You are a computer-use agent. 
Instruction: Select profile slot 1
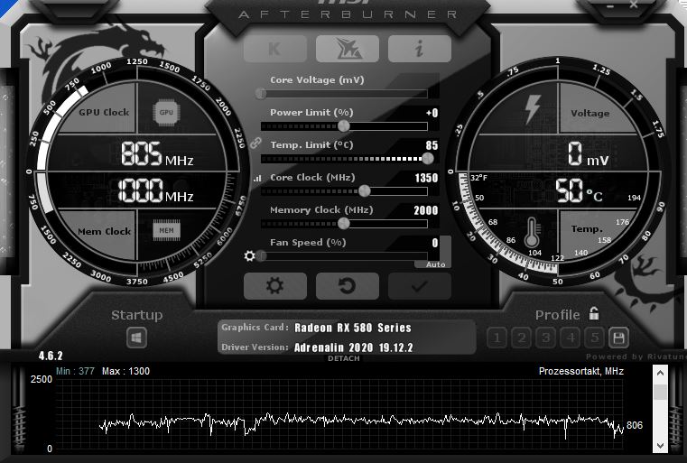click(497, 338)
